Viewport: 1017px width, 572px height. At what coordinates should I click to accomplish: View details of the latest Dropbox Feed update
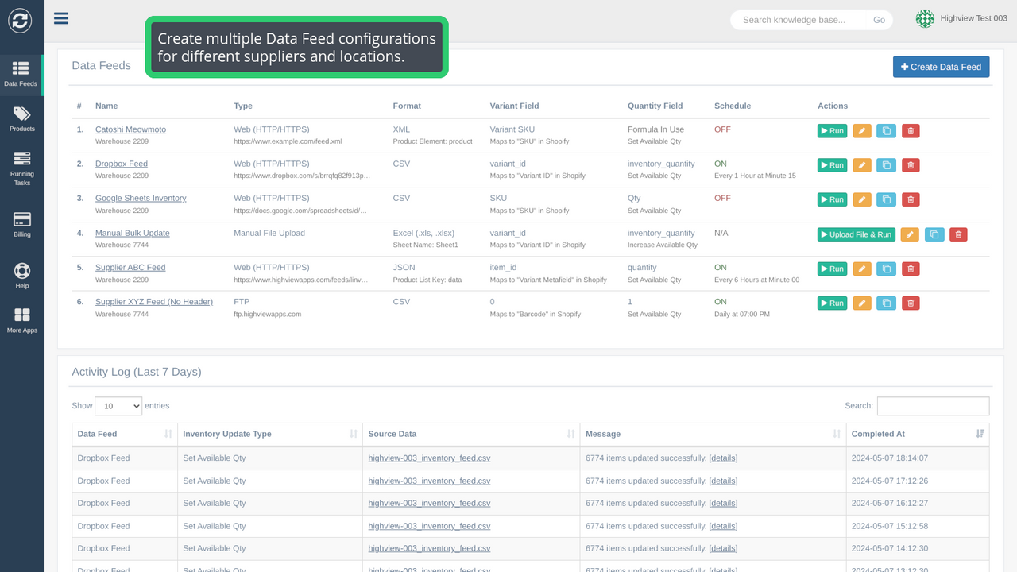(723, 458)
